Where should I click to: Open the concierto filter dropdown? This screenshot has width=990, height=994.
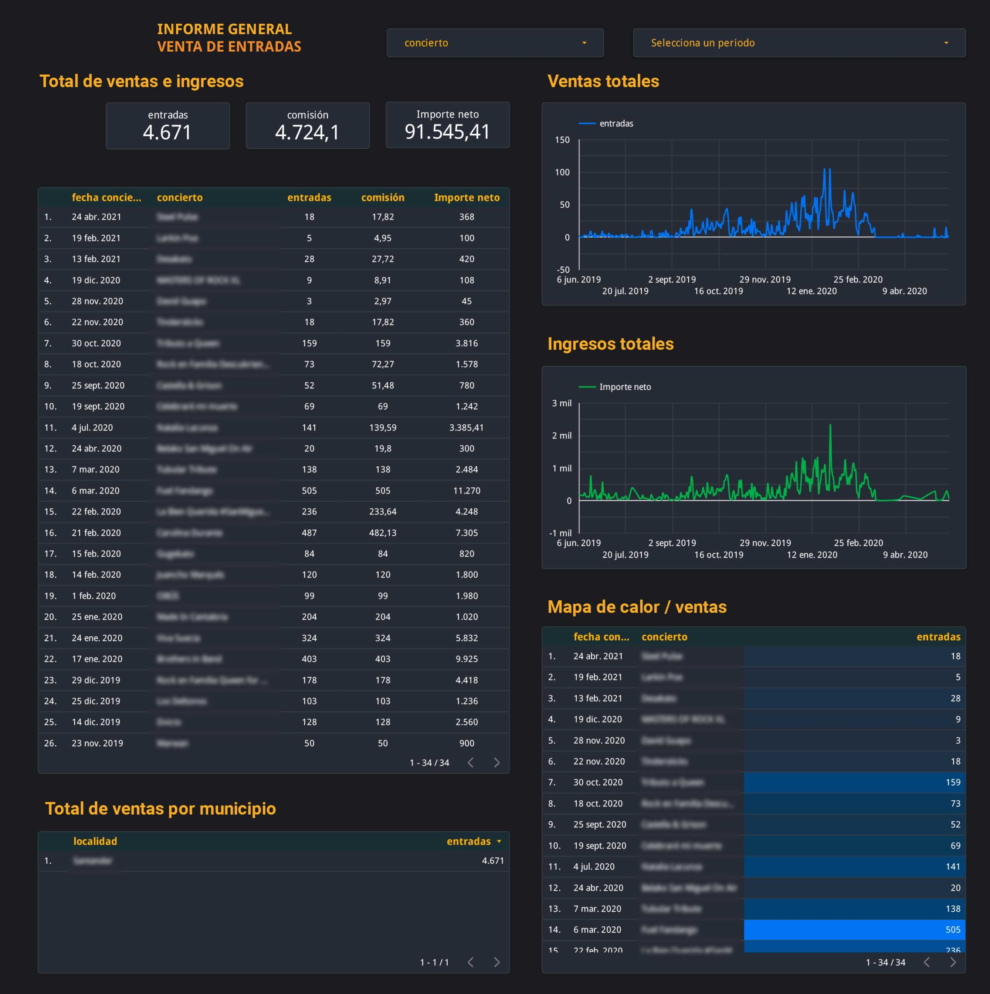click(495, 43)
